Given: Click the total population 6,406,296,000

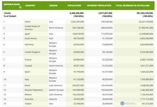Looking at the screenshot, I should coord(77,13).
